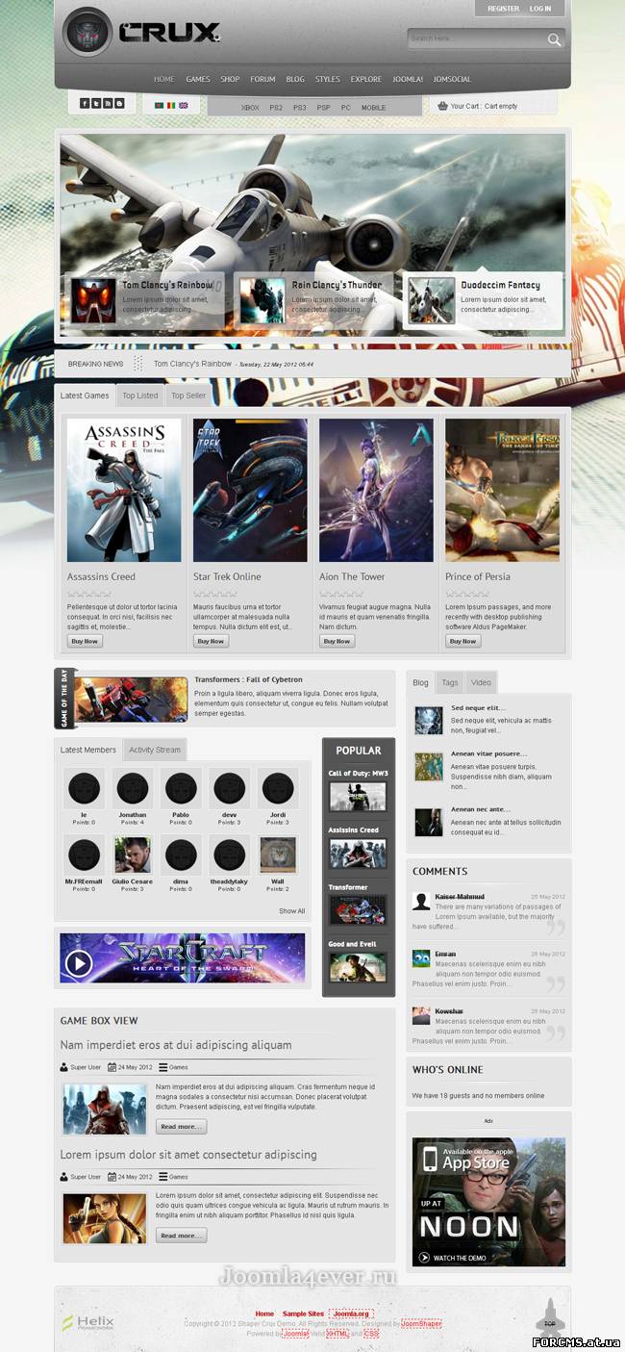Viewport: 625px width, 1352px height.
Task: Click the Good and Evell popular thumbnail
Action: point(358,967)
